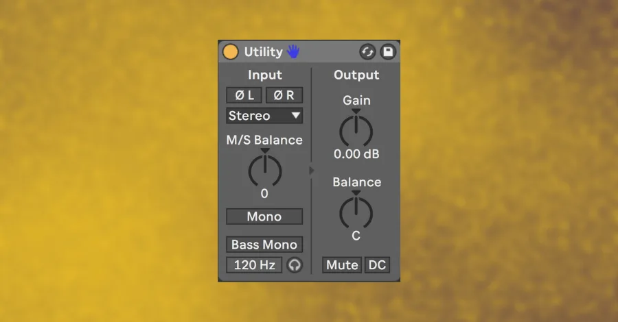
Task: Click the Output section label
Action: pyautogui.click(x=356, y=75)
